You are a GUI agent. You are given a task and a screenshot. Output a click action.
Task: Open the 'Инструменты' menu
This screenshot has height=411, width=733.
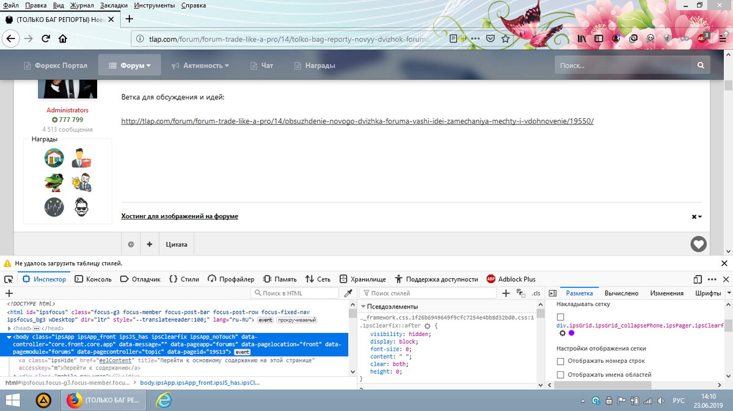[155, 5]
